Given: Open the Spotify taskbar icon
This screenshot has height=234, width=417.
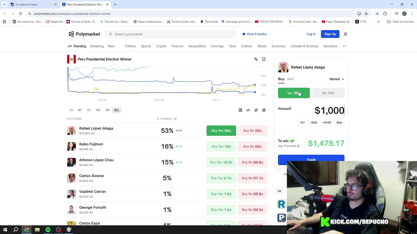Looking at the screenshot, I should [x=48, y=230].
